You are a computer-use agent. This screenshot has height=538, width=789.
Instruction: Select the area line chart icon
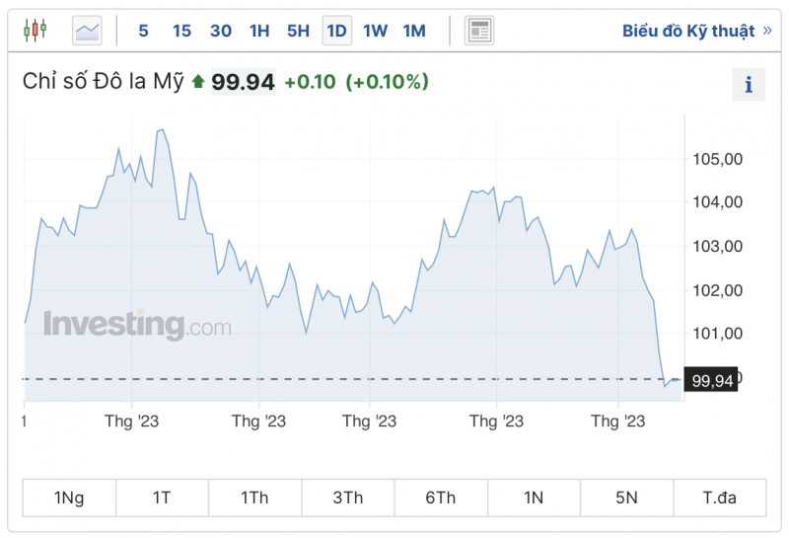click(87, 31)
